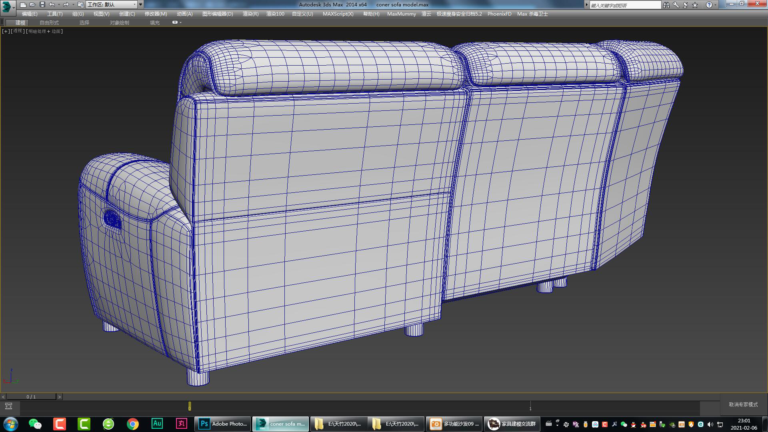Toggle the viewport general menu [+] label
Image resolution: width=768 pixels, height=432 pixels.
5,31
